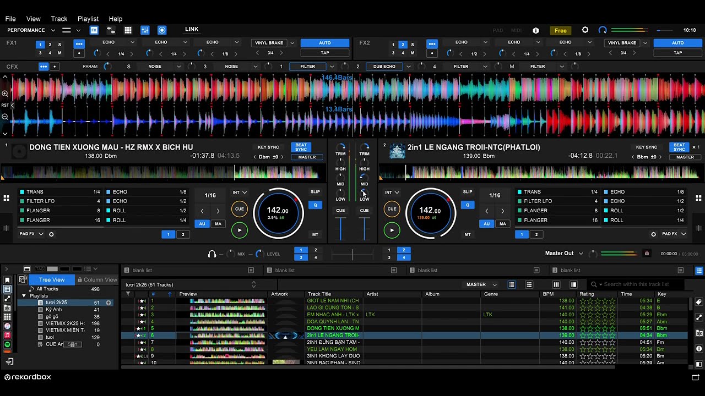Click the filter funnel icon in track list
705x396 pixels.
(128, 294)
